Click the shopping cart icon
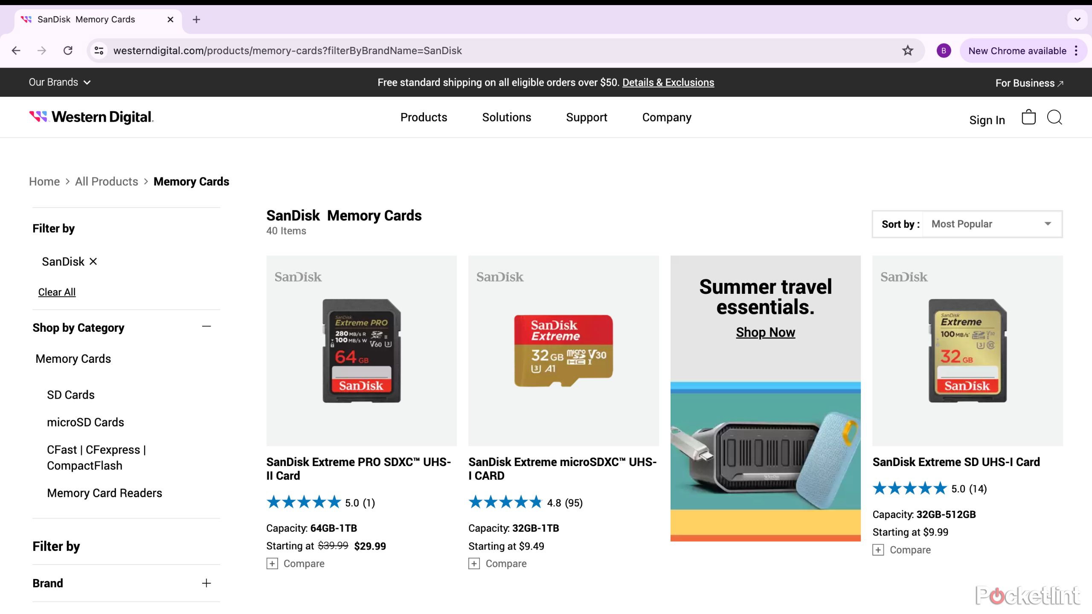The height and width of the screenshot is (614, 1092). [x=1028, y=117]
